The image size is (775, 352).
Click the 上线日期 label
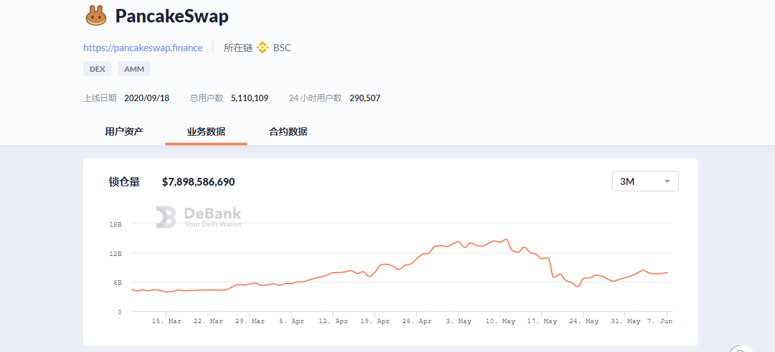[100, 98]
